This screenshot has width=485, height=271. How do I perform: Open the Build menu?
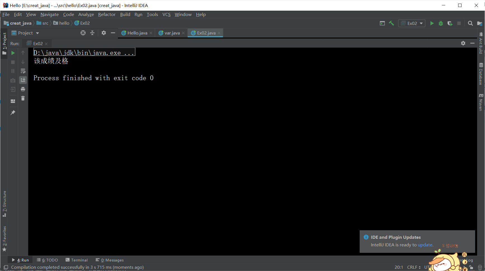pyautogui.click(x=125, y=14)
